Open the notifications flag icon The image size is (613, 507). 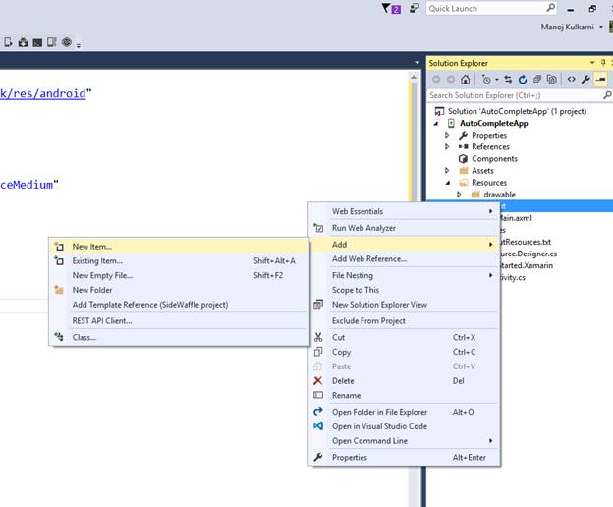point(391,8)
